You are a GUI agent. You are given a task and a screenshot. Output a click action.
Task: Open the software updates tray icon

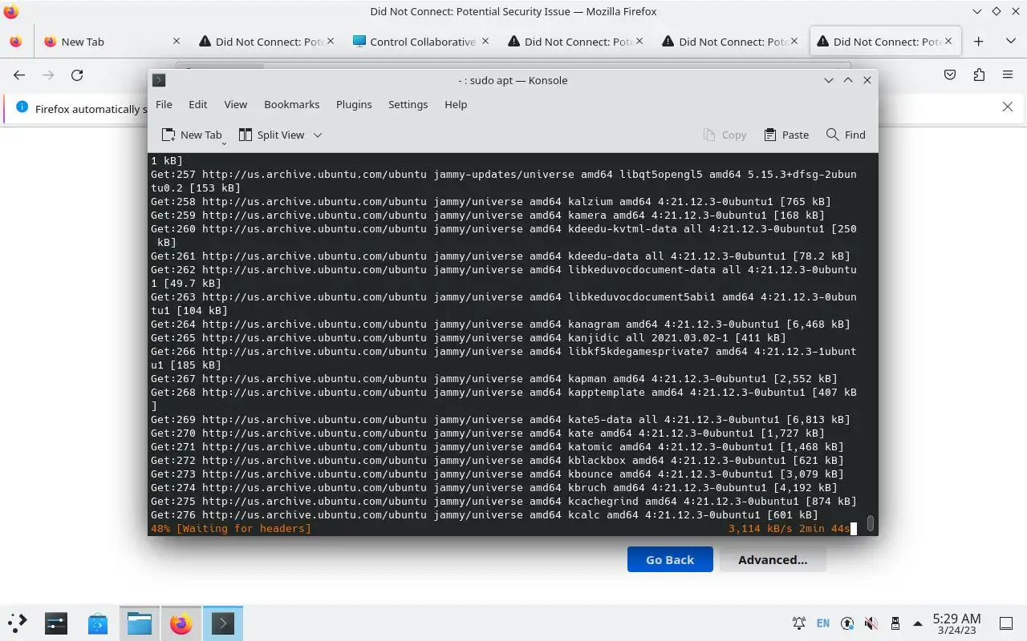coord(847,623)
